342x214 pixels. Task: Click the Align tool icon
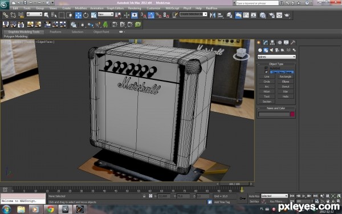221,15
